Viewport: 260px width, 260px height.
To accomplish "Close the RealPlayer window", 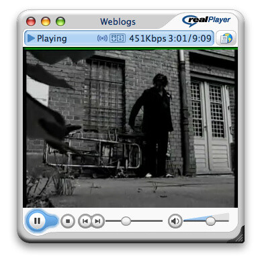I will (31, 21).
